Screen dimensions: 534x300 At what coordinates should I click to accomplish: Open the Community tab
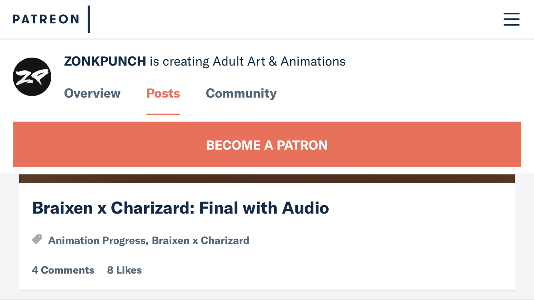coord(241,93)
